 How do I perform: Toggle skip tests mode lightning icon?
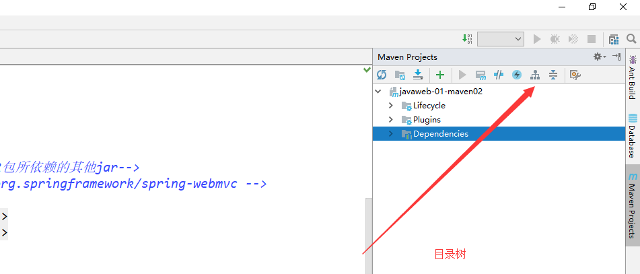pos(517,75)
